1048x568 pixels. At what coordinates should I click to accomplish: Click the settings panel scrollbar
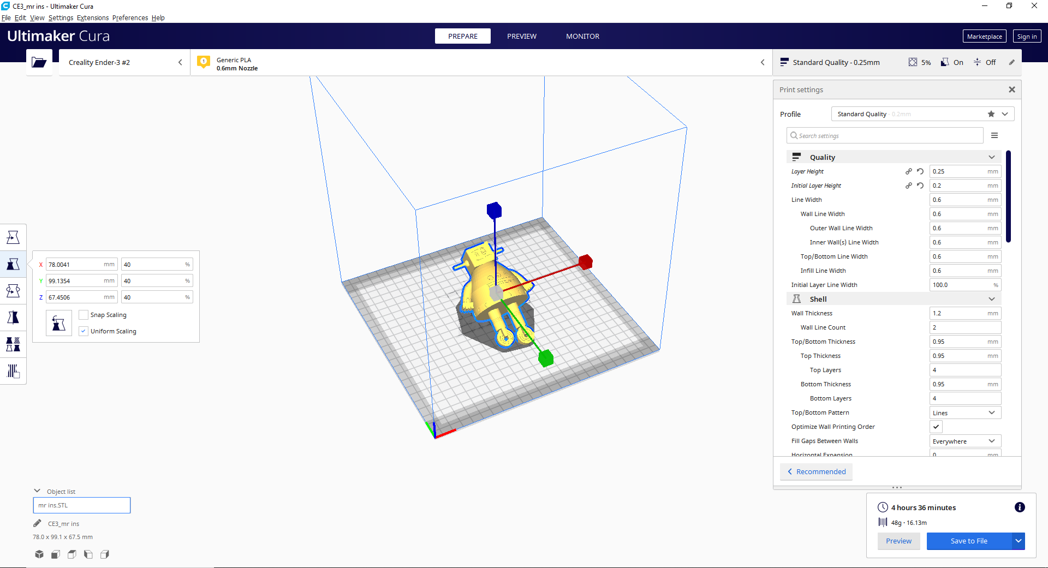coord(1008,196)
